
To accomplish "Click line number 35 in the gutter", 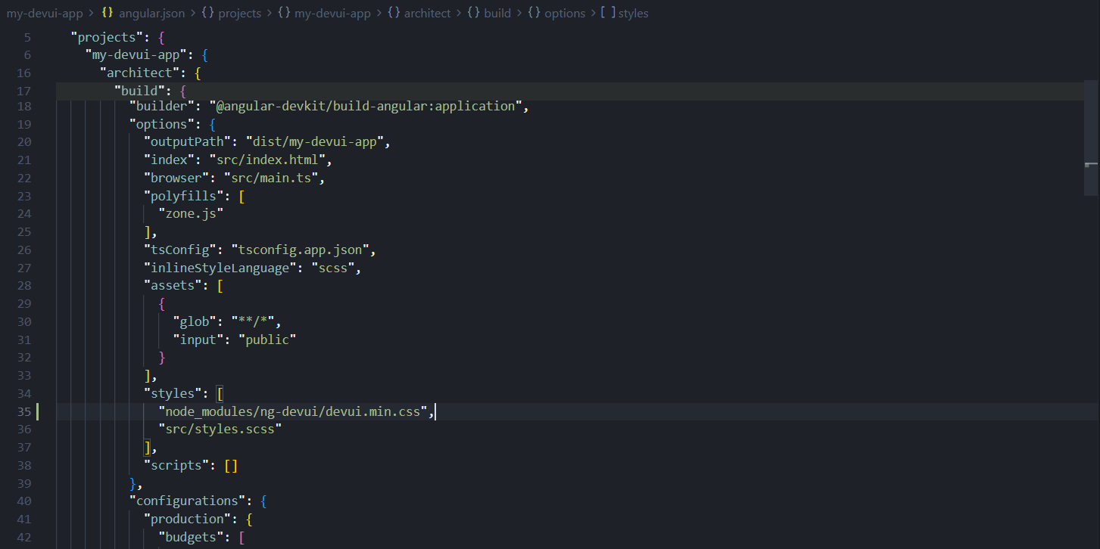I will pyautogui.click(x=23, y=412).
